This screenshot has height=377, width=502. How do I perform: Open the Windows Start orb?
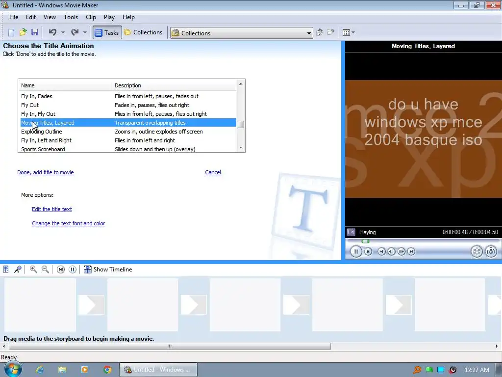coord(12,369)
